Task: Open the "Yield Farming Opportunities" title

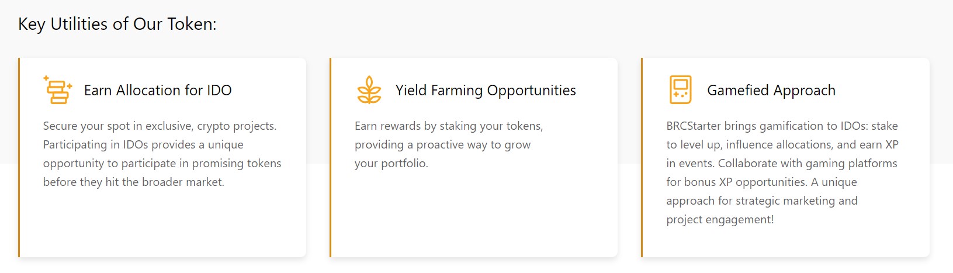Action: click(486, 91)
